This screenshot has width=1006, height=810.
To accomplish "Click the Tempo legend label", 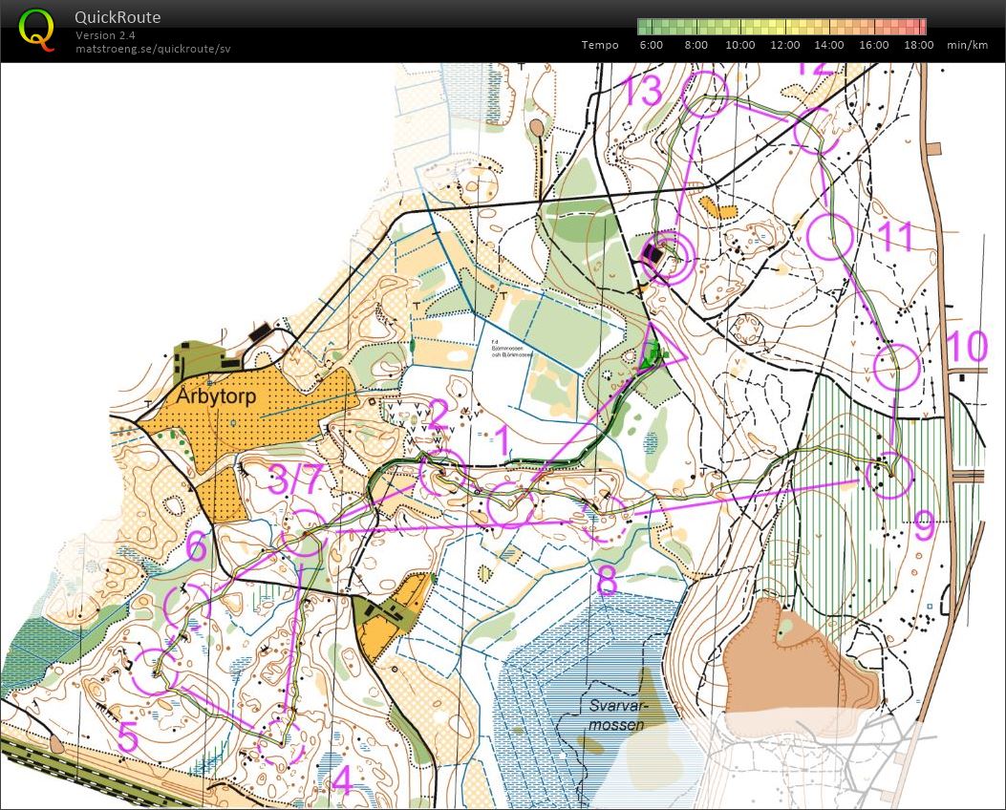I will [600, 45].
